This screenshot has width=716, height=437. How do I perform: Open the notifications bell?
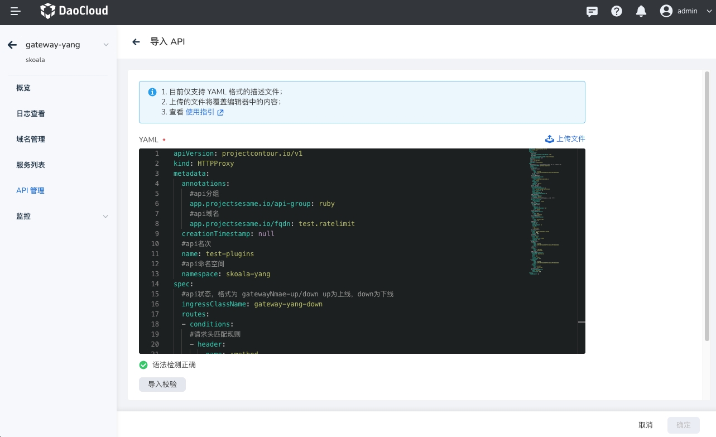[x=641, y=11]
